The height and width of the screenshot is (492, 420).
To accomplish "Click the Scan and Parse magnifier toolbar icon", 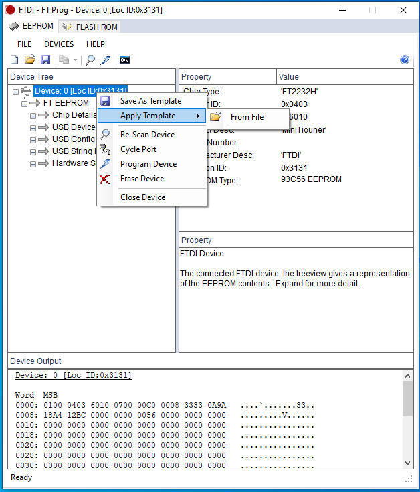I will (x=90, y=60).
